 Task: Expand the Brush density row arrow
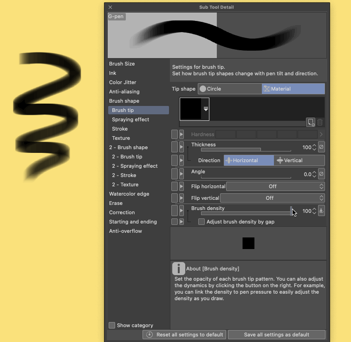(182, 211)
